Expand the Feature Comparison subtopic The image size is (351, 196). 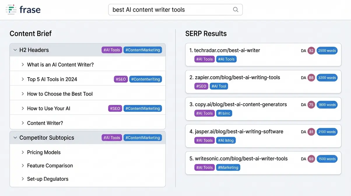pos(23,165)
